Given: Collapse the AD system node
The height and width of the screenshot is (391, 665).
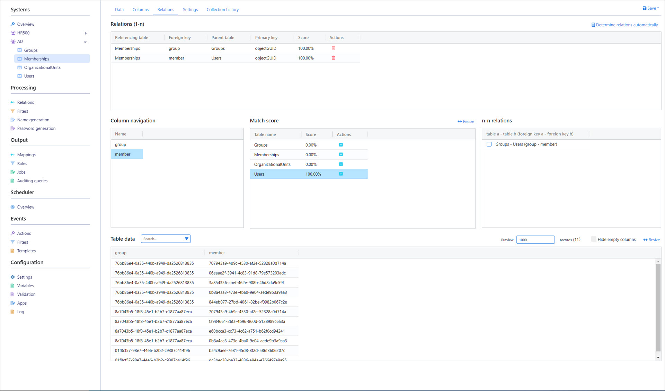Looking at the screenshot, I should 85,42.
